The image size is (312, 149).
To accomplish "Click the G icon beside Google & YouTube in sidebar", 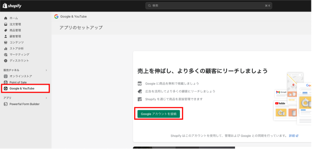I will click(6, 89).
